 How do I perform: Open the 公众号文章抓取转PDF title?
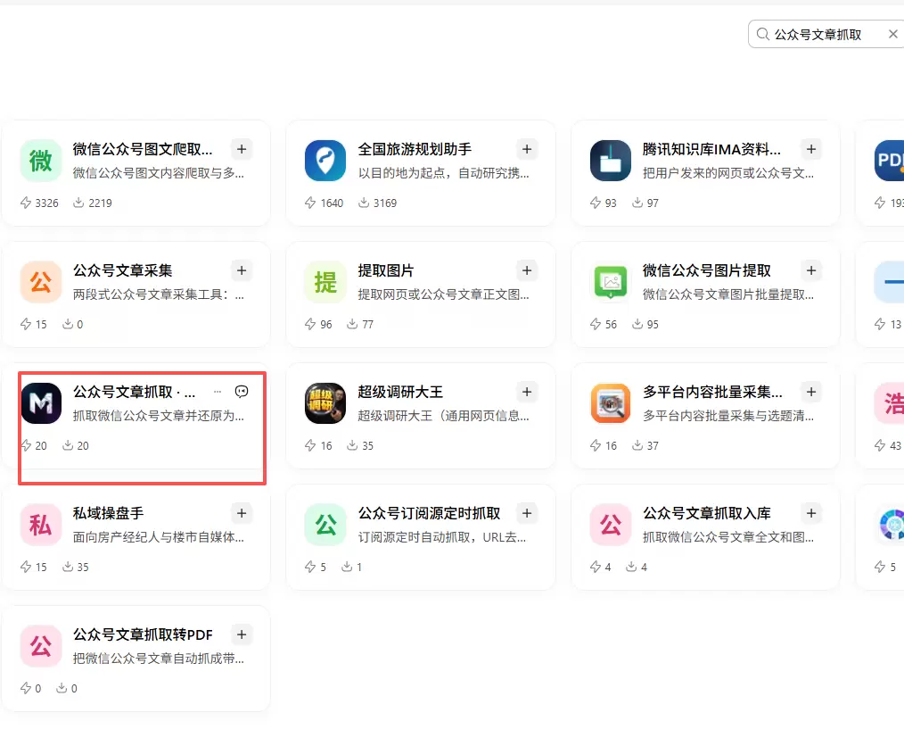(x=143, y=635)
